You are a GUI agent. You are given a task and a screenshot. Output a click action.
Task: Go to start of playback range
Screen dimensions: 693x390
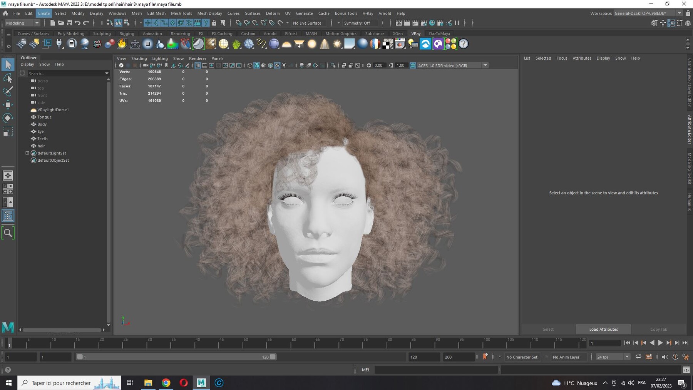click(627, 343)
